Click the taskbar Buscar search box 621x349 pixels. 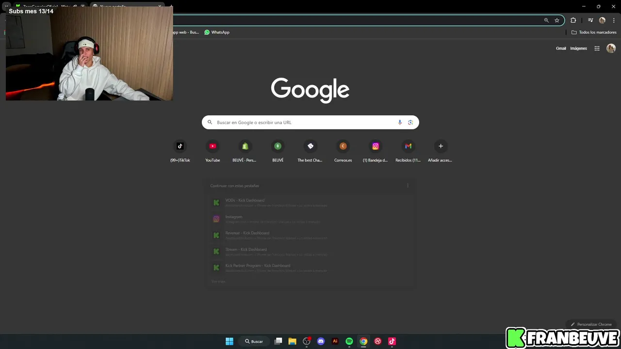click(254, 341)
